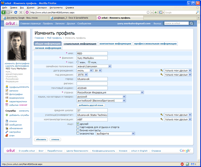Click изменить фотографию link
The height and width of the screenshot is (167, 201).
click(x=17, y=63)
